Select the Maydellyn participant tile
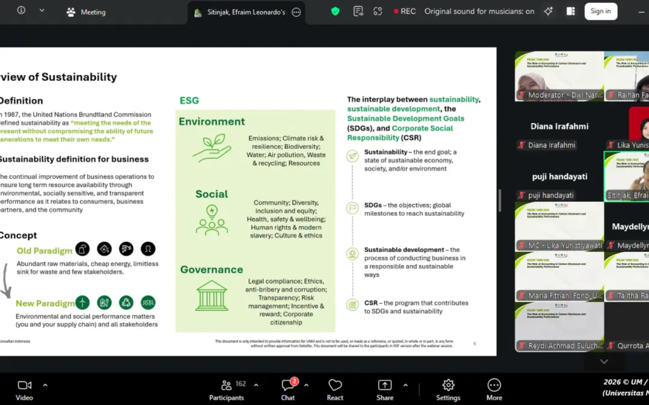The width and height of the screenshot is (649, 405). point(627,226)
